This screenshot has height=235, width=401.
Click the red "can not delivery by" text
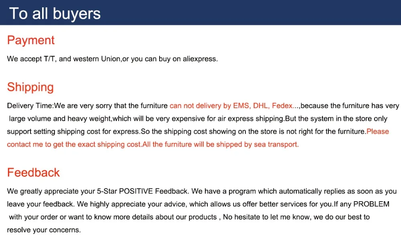point(200,106)
